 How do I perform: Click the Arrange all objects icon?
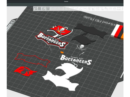click(48, 9)
